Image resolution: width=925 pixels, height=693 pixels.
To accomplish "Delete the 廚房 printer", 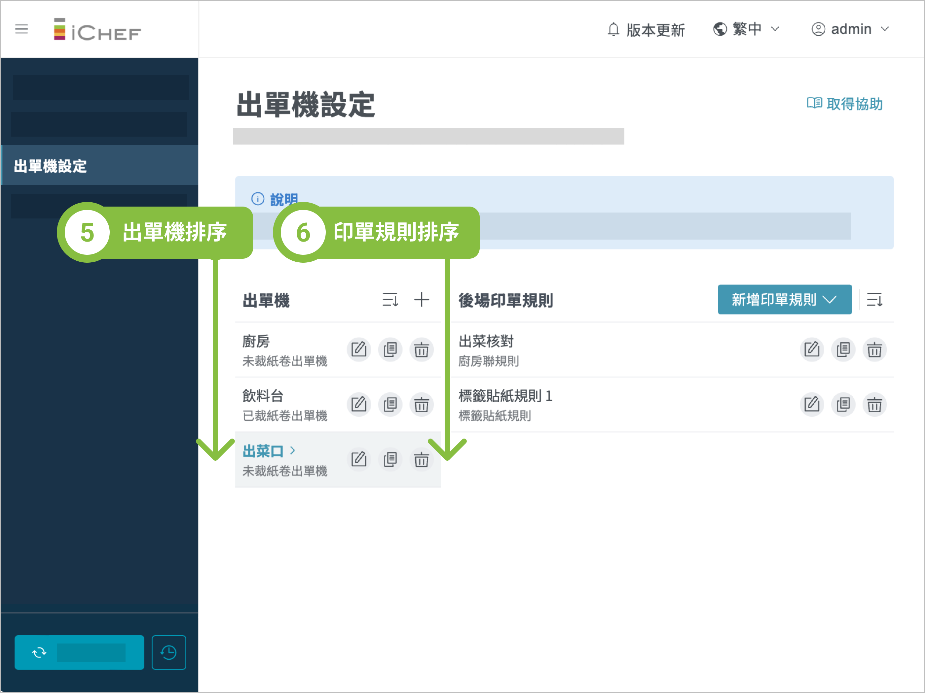I will tap(422, 349).
